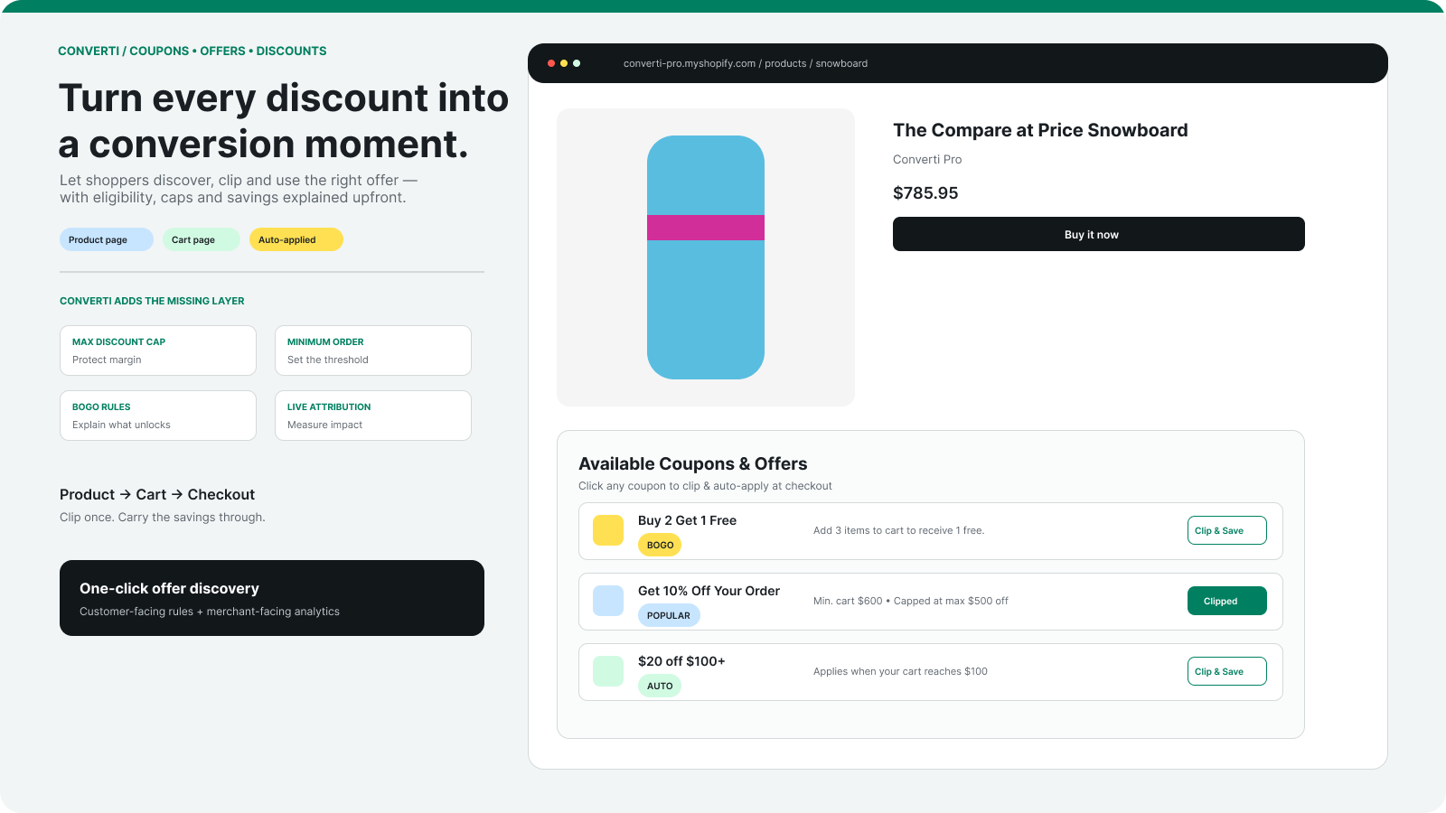Clip & Save the $20 off $100+ offer
The image size is (1446, 813).
[x=1227, y=671]
